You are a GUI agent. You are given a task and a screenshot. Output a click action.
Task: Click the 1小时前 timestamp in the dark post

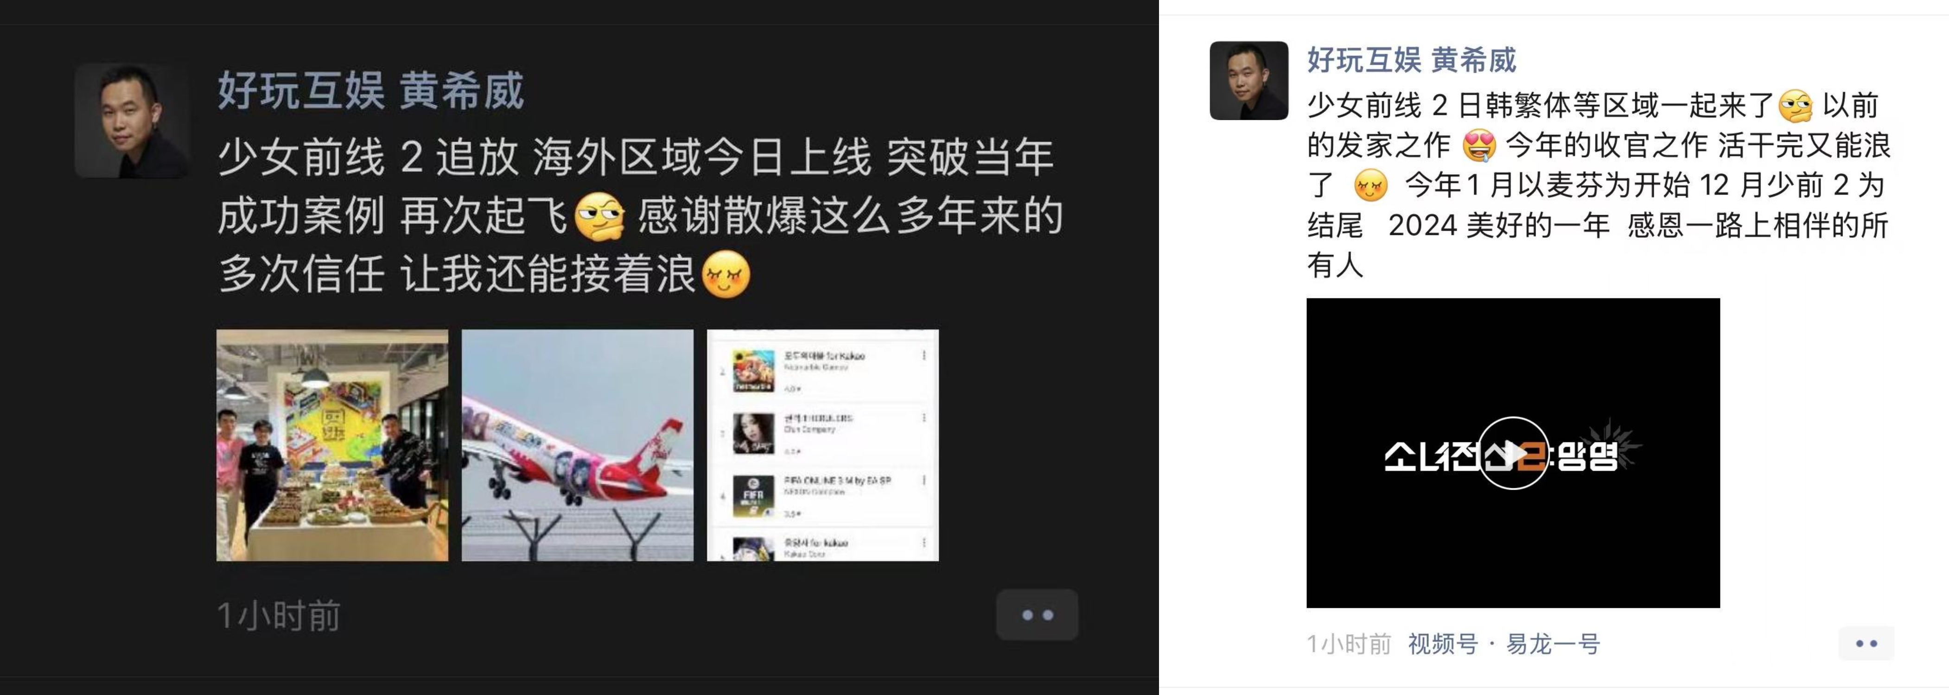(x=279, y=616)
